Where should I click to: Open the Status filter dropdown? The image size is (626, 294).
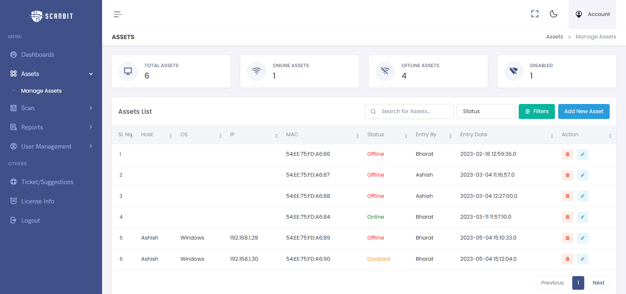pos(486,111)
